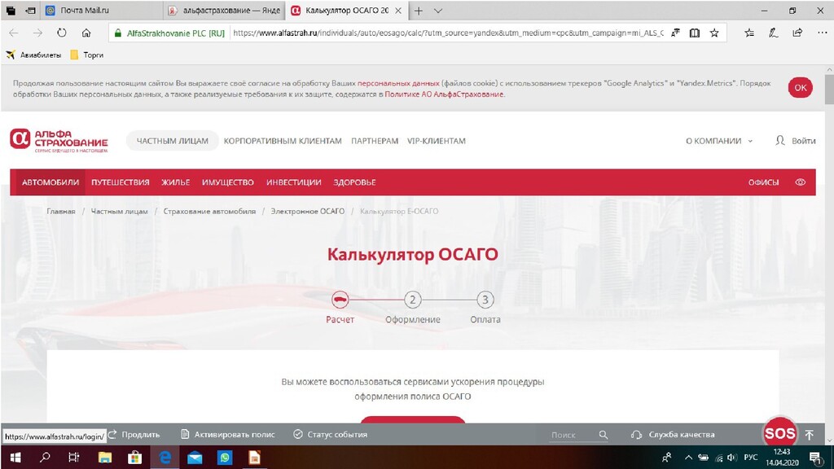Screen dimensions: 834x469
Task: Open the reading view book icon
Action: coord(695,33)
